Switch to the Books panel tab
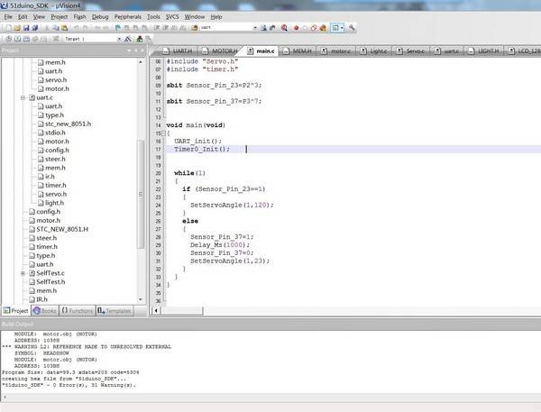The height and width of the screenshot is (412, 541). [44, 309]
